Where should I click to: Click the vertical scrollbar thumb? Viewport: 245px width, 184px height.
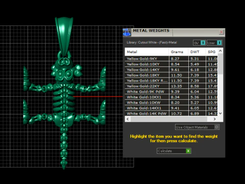pyautogui.click(x=220, y=64)
